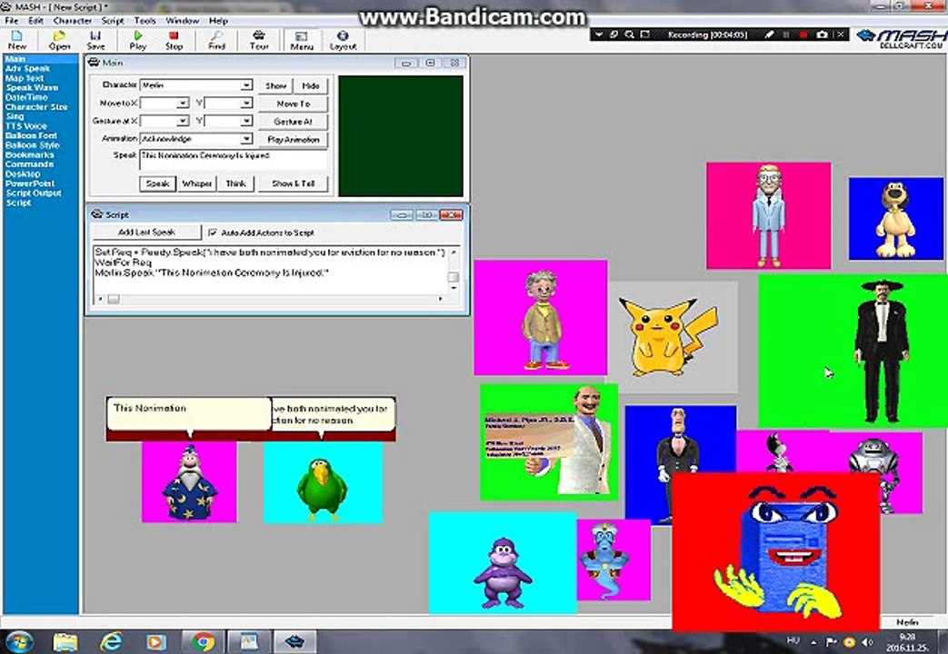948x654 pixels.
Task: Select Character Size in the sidebar
Action: [36, 107]
